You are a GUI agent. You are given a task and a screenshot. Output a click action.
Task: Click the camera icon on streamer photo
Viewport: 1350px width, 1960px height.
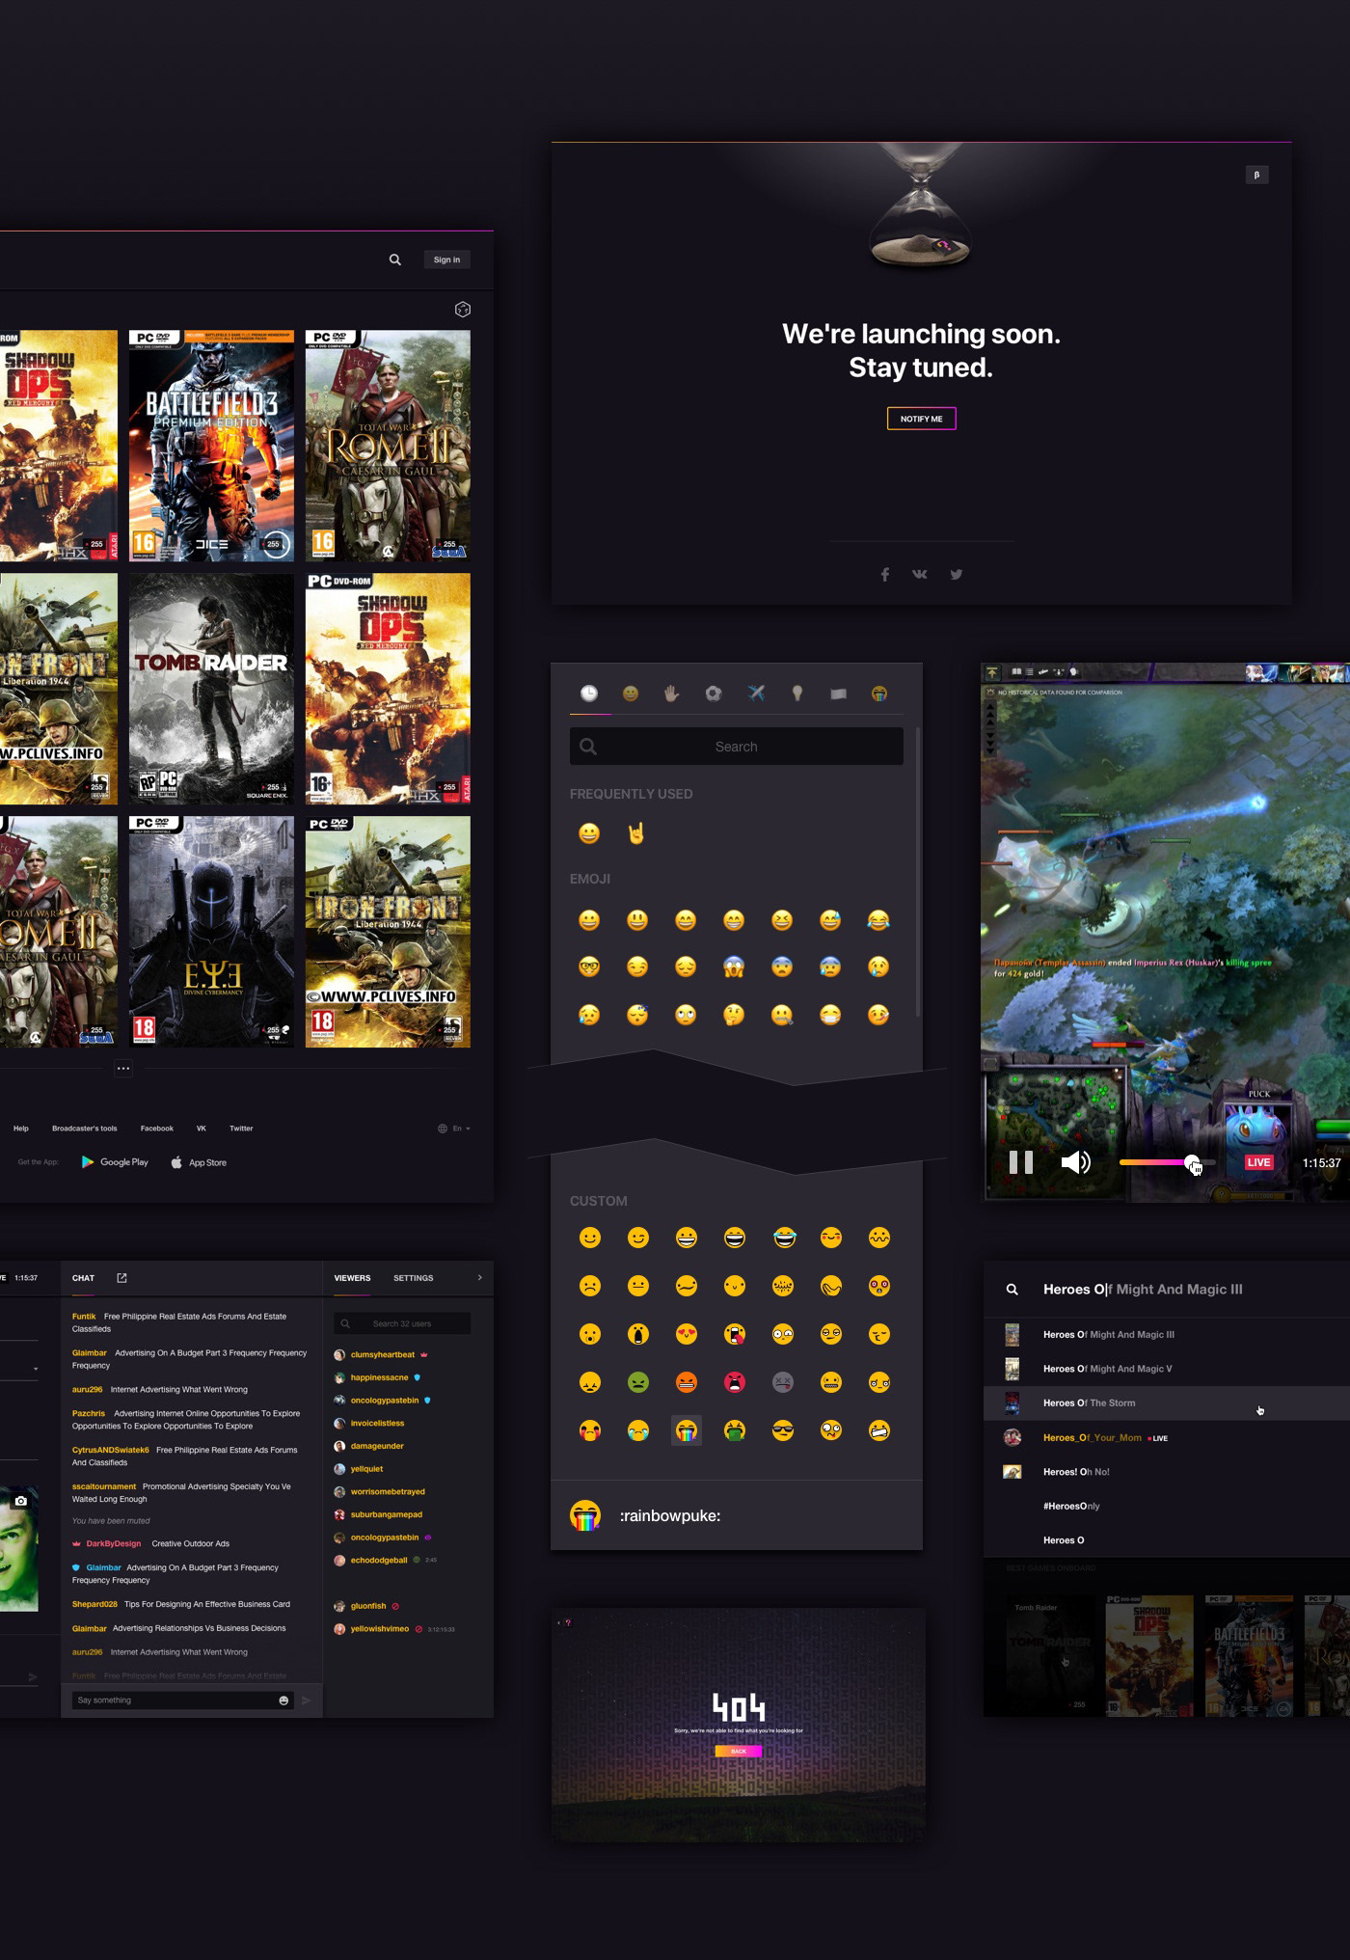click(x=20, y=1501)
